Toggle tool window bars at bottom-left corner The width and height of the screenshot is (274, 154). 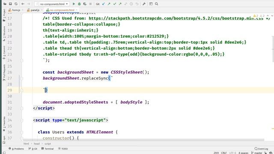tap(4, 153)
